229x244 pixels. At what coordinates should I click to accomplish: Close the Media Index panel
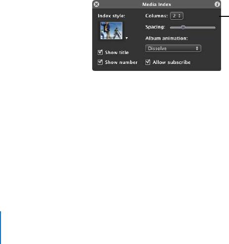(x=96, y=4)
